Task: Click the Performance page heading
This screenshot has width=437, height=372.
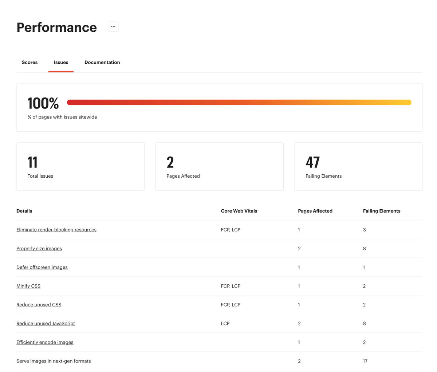Action: point(57,27)
